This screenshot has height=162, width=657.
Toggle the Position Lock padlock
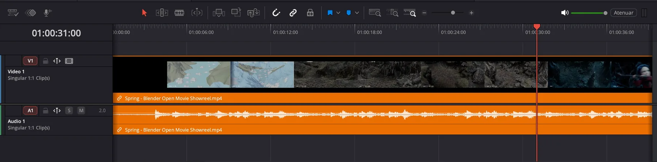pyautogui.click(x=310, y=13)
